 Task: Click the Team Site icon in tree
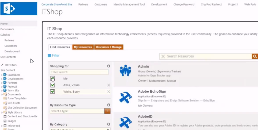(5, 90)
